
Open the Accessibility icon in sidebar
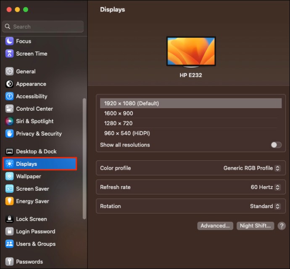(x=9, y=96)
